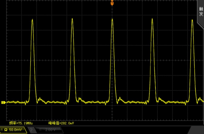The height and width of the screenshot is (134, 204).
Task: Click the angled corner of the trigger panel
Action: (201, 26)
